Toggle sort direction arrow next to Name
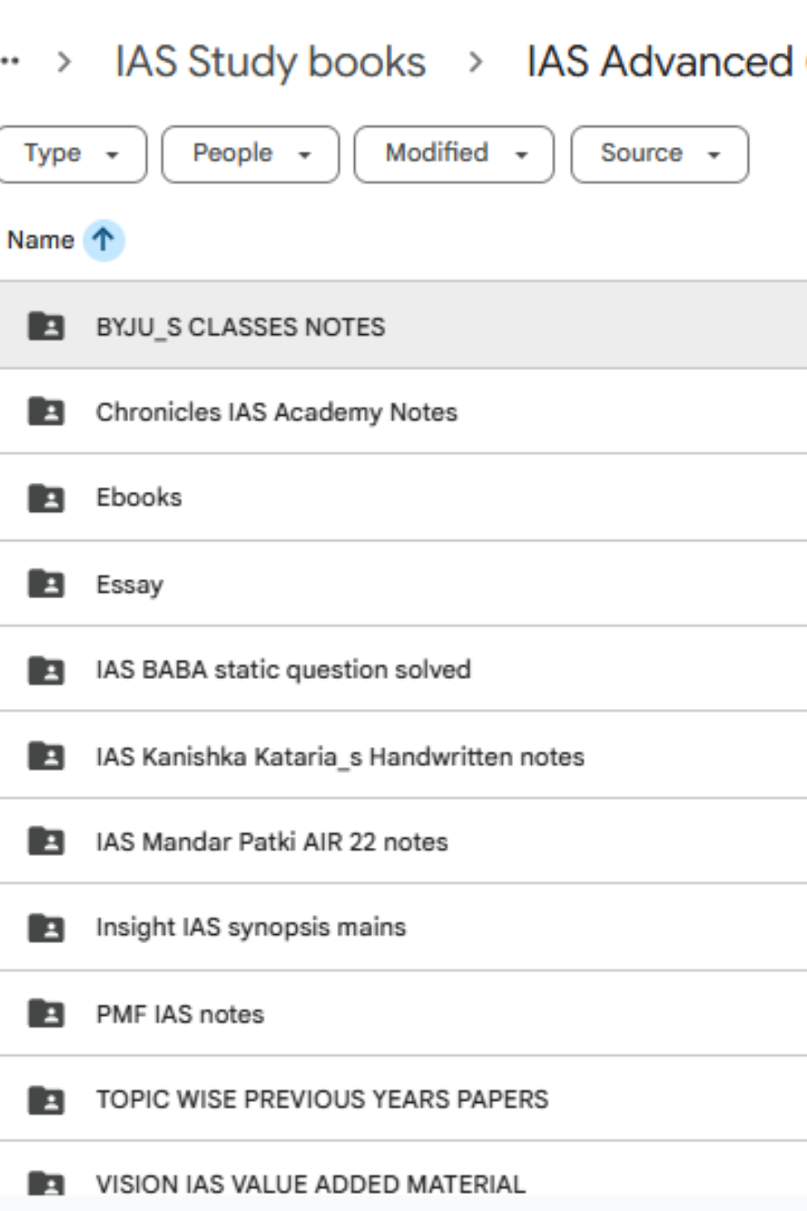 point(103,240)
